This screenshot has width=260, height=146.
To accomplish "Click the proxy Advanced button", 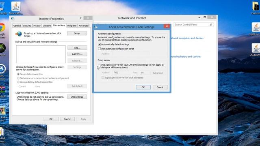I will [158, 73].
